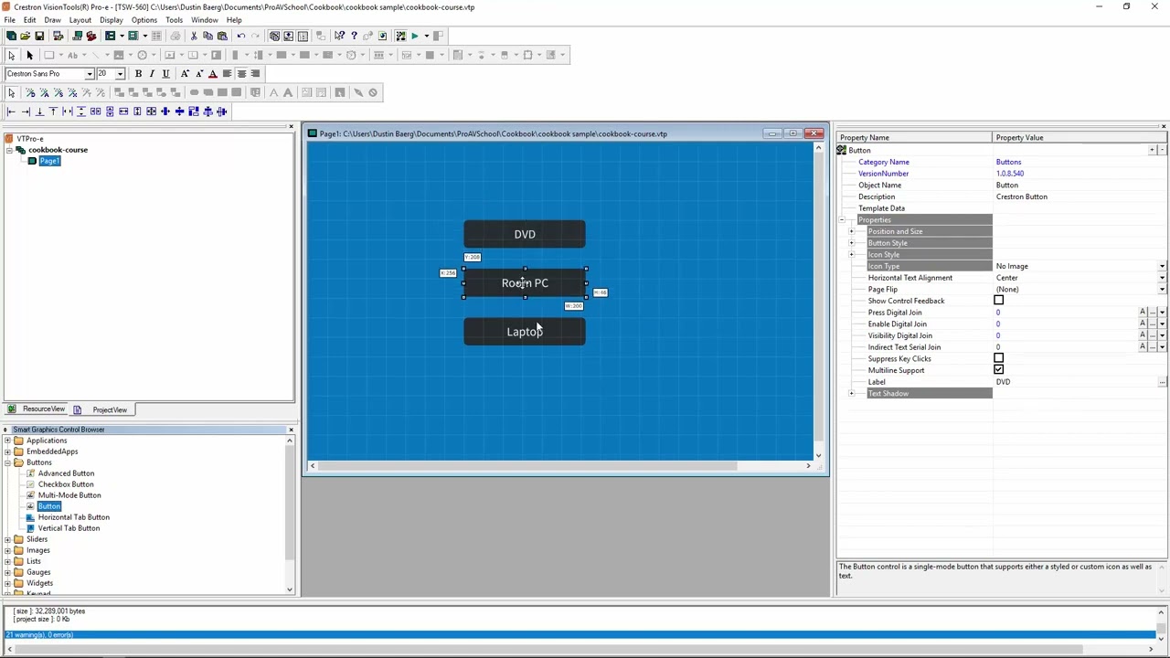Click the Label value field showing DVD
Screen dimensions: 1170x658
pyautogui.click(x=1075, y=382)
